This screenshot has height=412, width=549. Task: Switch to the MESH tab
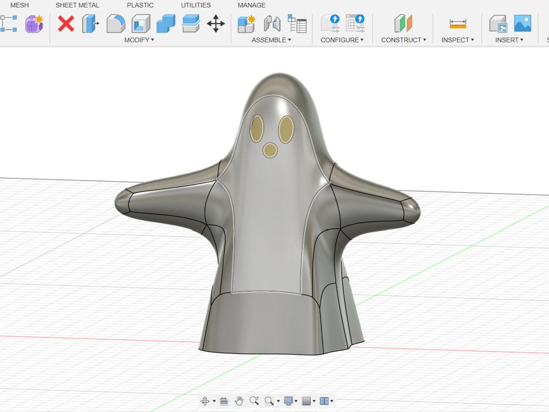(x=20, y=5)
